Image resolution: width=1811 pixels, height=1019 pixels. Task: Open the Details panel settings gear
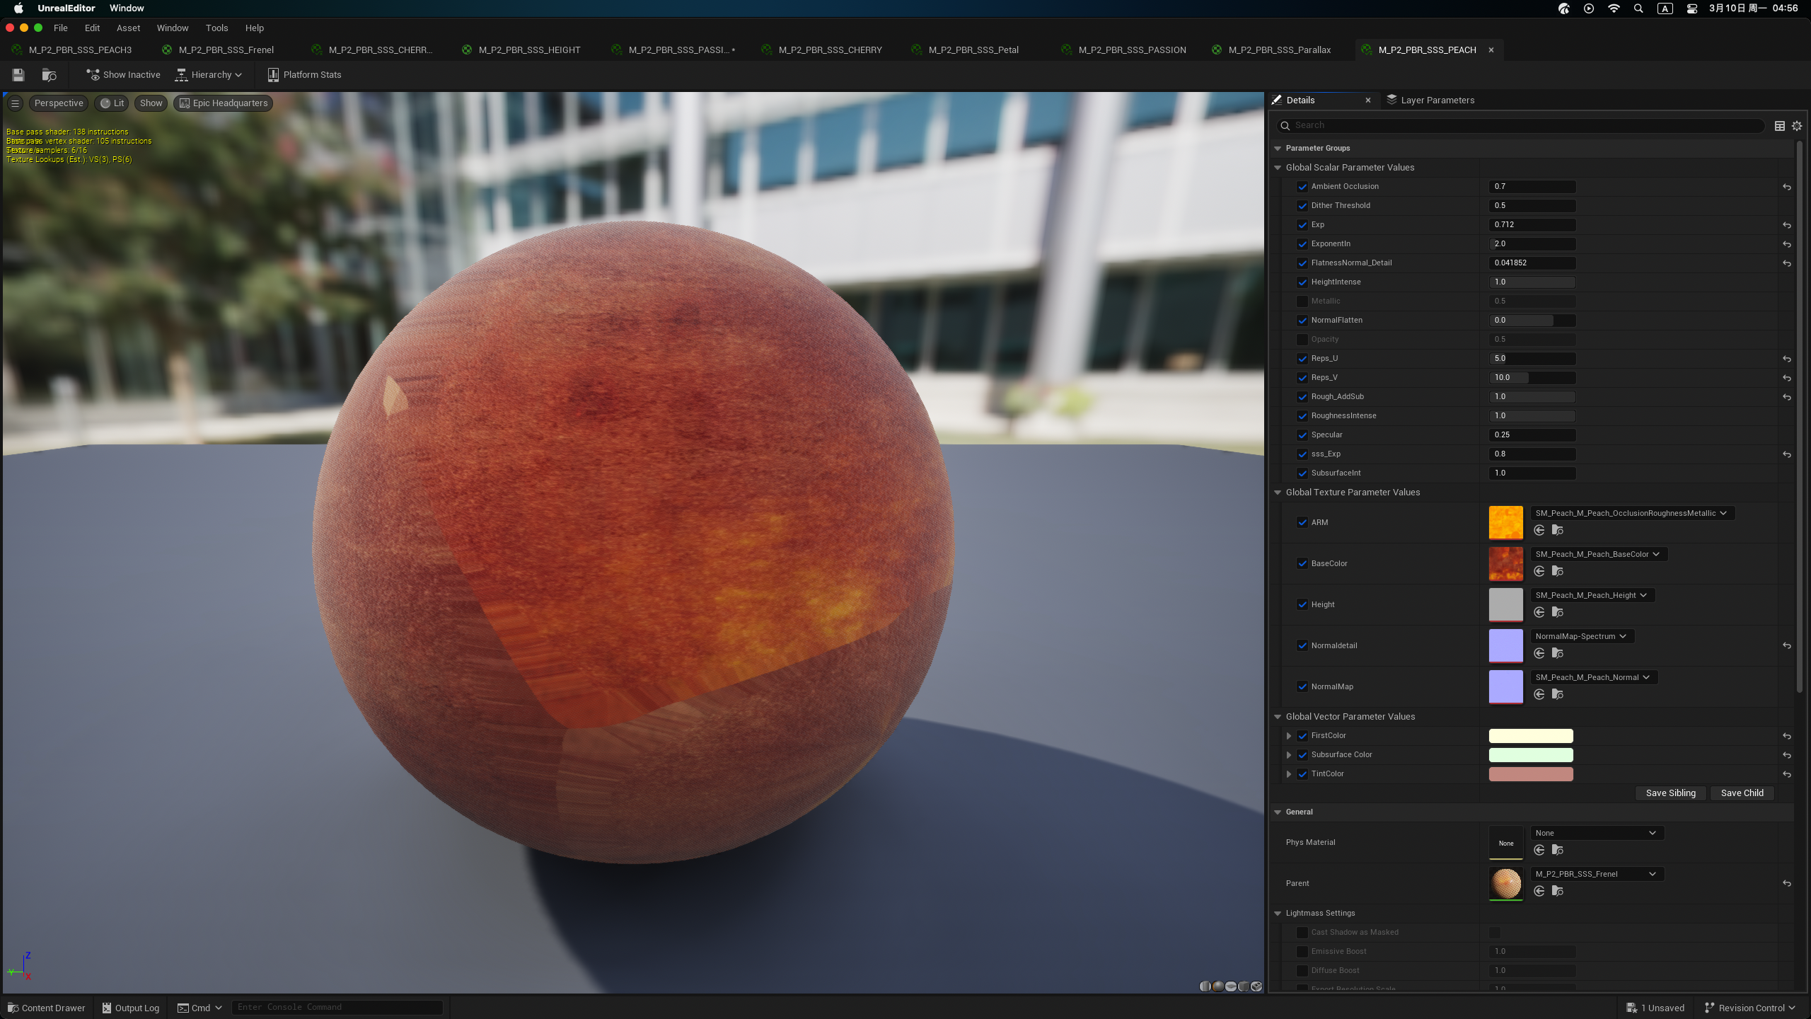pyautogui.click(x=1797, y=126)
